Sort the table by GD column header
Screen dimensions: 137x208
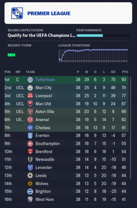pos(113,72)
